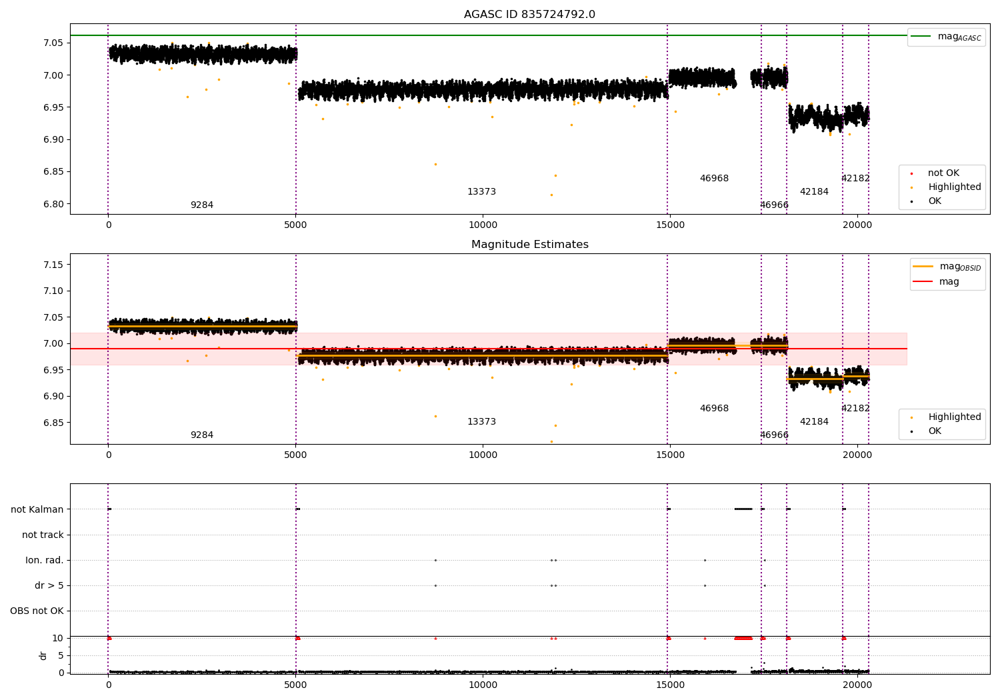Viewport: 1000px width, 700px height.
Task: Click the 'dr > 5' axis label
Action: (49, 586)
